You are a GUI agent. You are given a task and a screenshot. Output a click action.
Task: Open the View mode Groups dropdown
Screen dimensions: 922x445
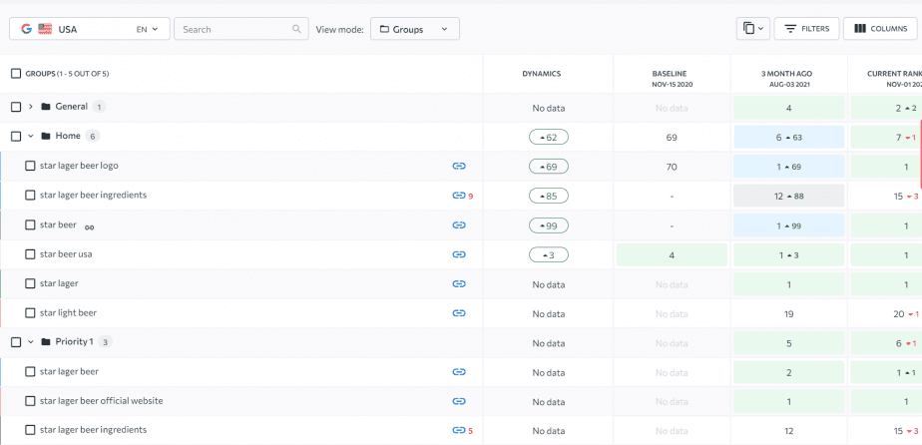[x=414, y=29]
